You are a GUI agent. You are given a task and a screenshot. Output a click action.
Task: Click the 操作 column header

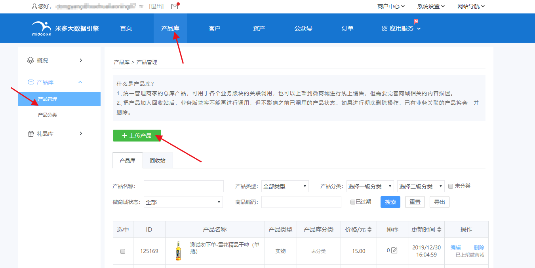(466, 230)
